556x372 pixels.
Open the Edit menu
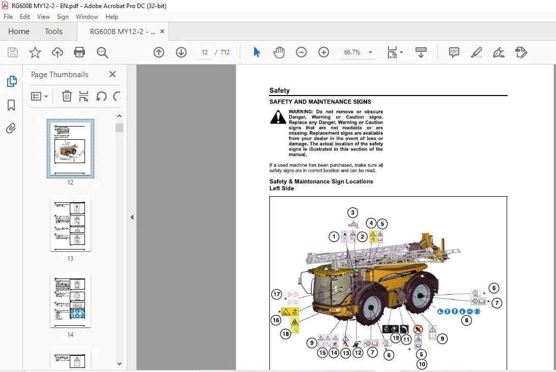(x=25, y=17)
